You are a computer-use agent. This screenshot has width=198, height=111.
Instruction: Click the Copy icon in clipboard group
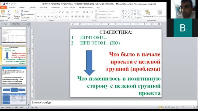pos(8,14)
